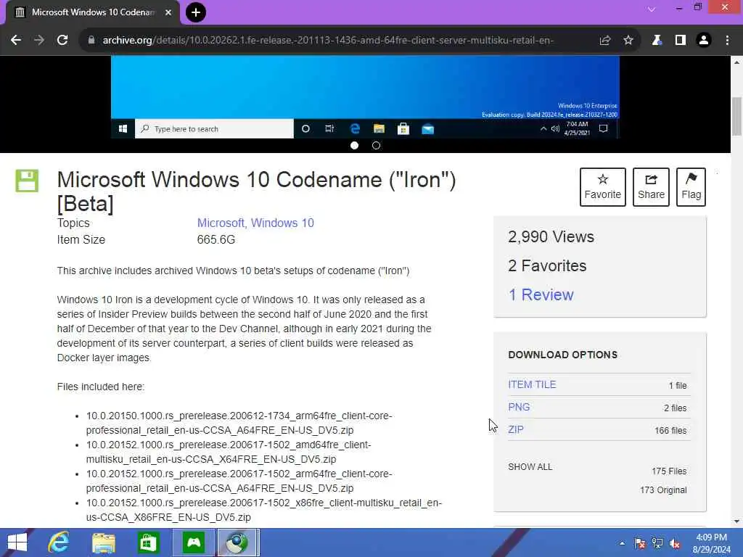
Task: Select first carousel dot indicator
Action: click(x=354, y=145)
